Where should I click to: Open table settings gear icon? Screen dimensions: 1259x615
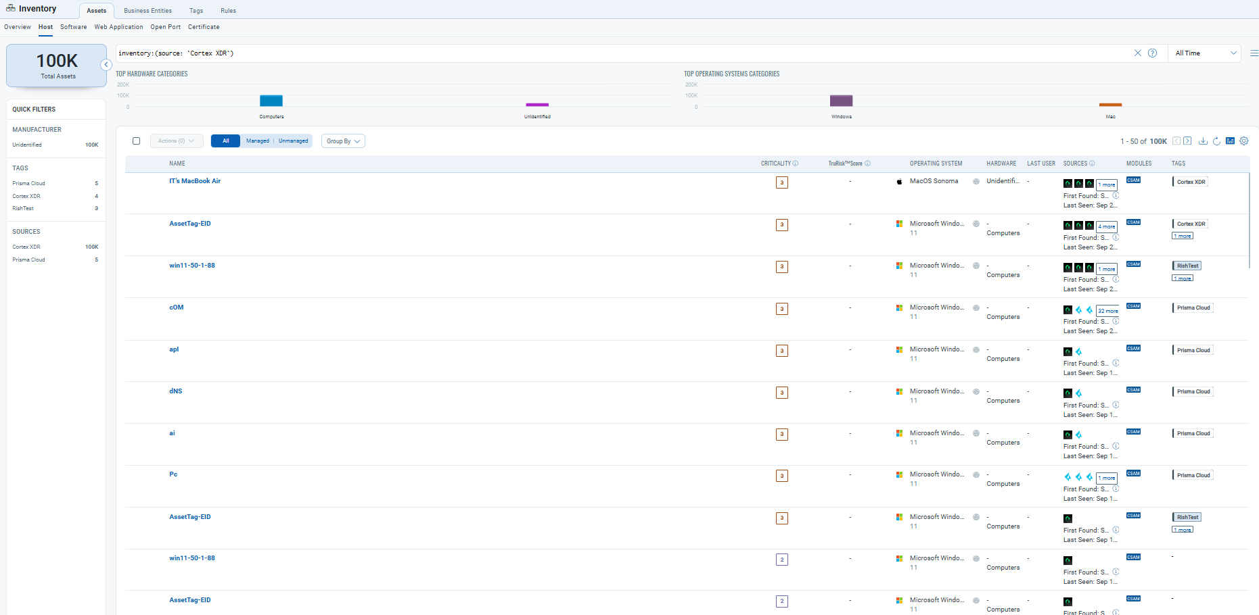1243,141
